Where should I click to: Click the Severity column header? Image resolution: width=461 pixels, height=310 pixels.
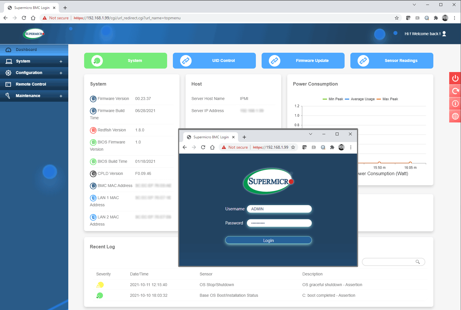coord(103,274)
